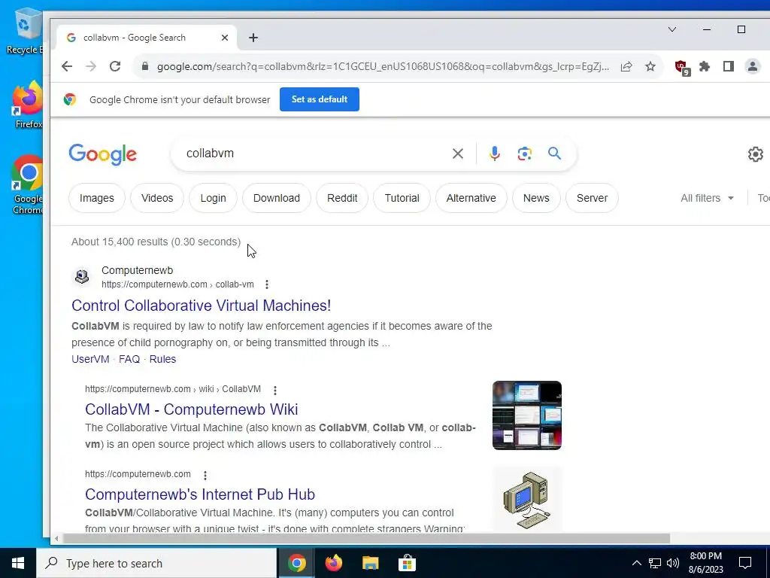This screenshot has height=578, width=770.
Task: Set Chrome as default browser
Action: (319, 99)
